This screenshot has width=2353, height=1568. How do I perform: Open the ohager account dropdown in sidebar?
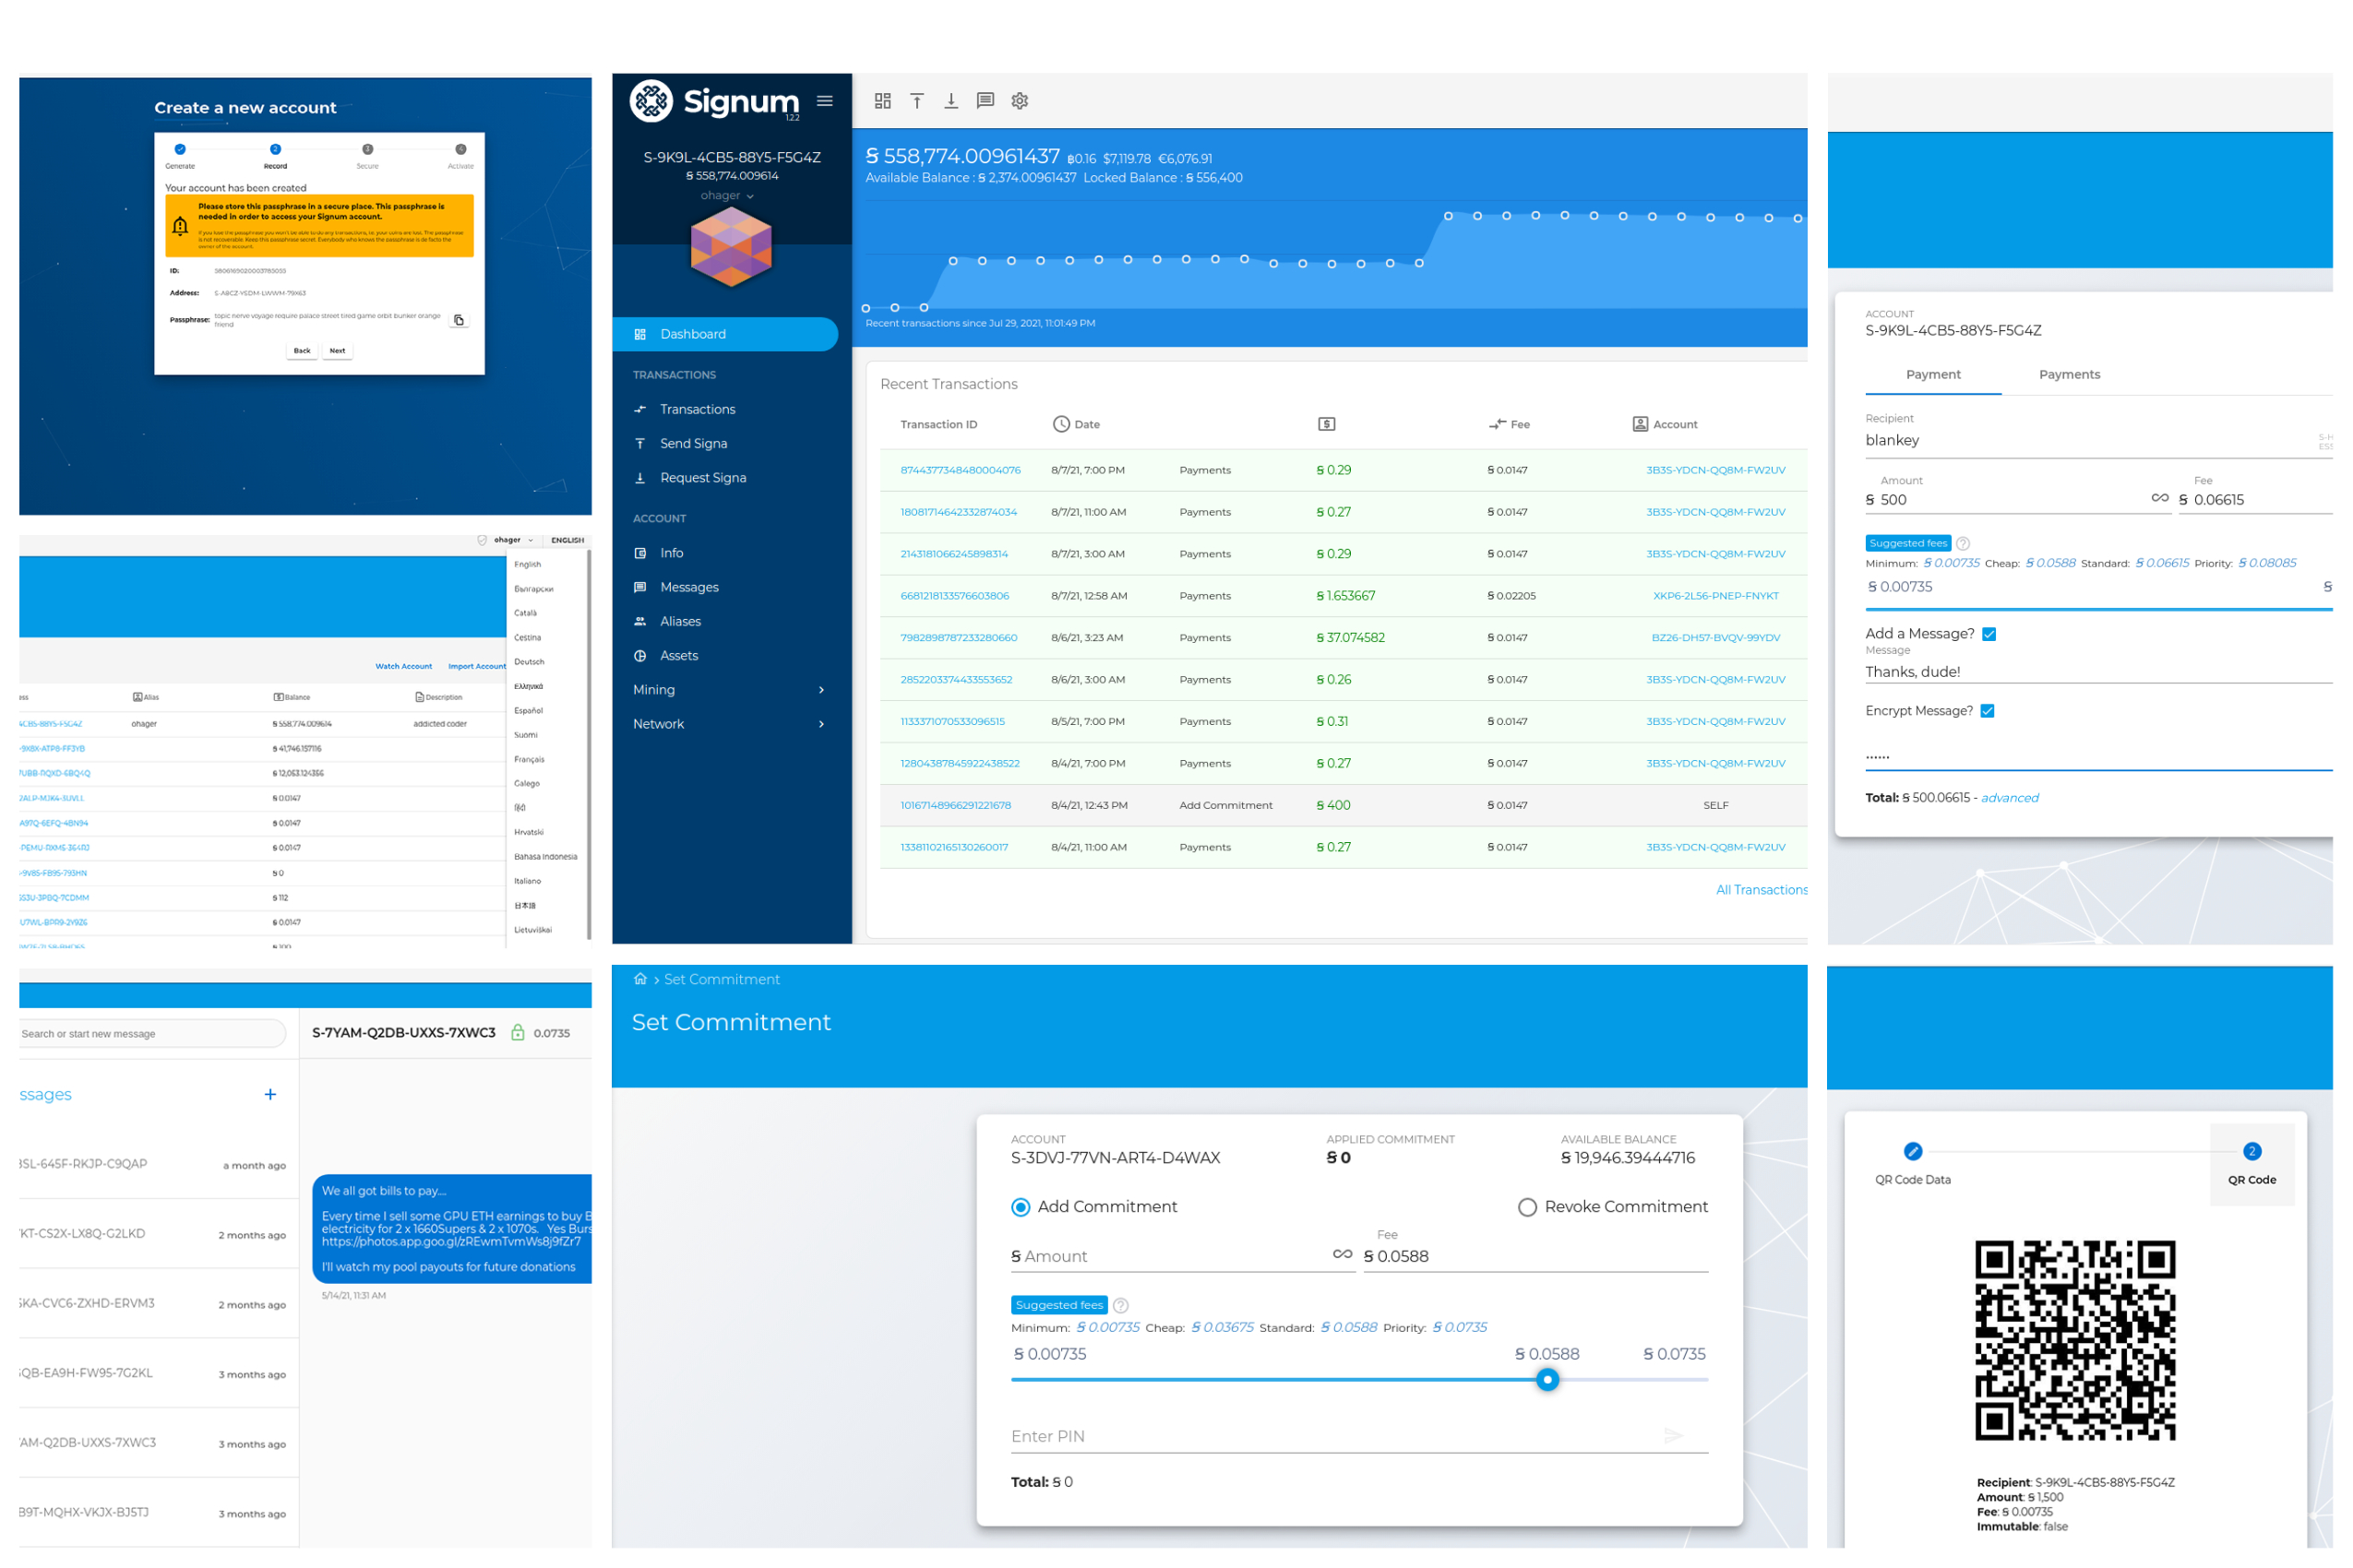coord(727,196)
